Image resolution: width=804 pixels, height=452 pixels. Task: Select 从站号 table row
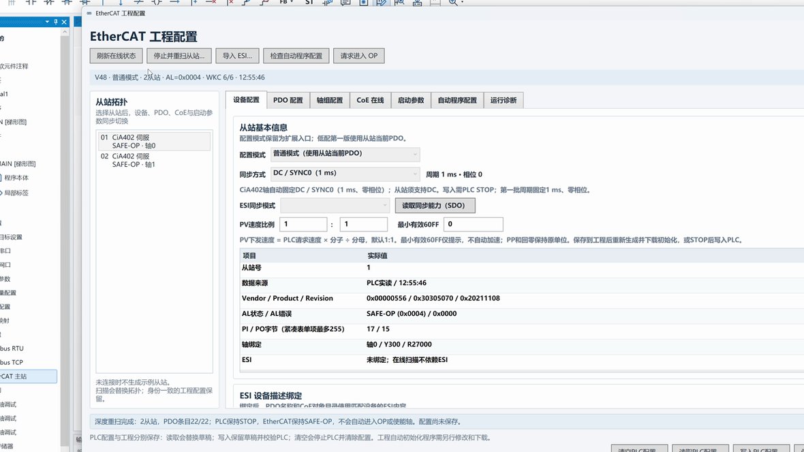click(521, 268)
